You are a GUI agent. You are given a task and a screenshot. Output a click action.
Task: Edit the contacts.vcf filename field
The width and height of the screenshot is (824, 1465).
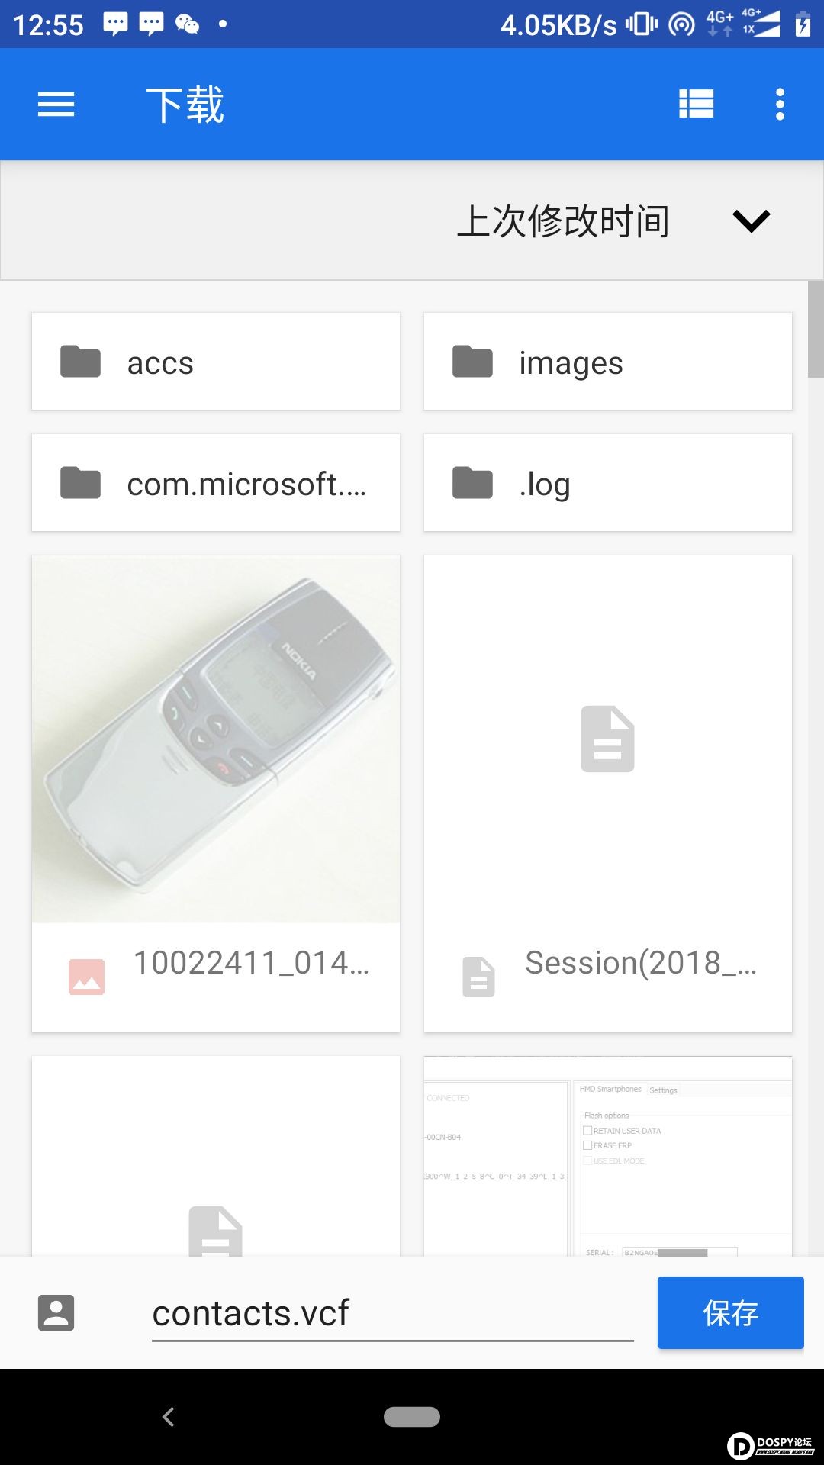393,1314
